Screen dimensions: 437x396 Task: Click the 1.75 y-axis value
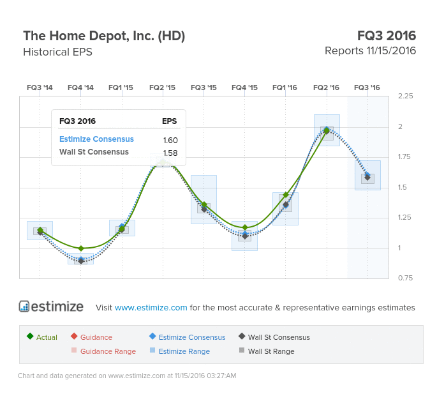point(404,156)
